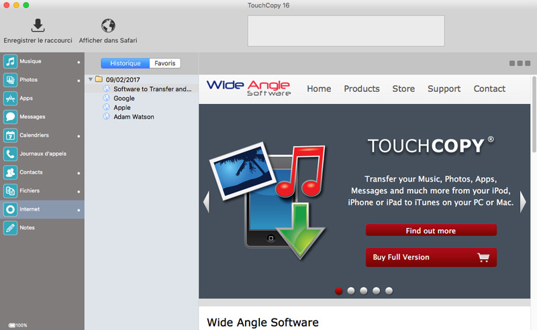Open Home in the website navigation
Screen dimensions: 537x330
coord(319,89)
